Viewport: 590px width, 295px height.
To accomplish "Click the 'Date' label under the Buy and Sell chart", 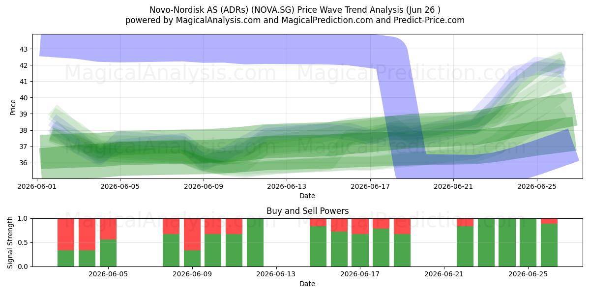I will [308, 284].
